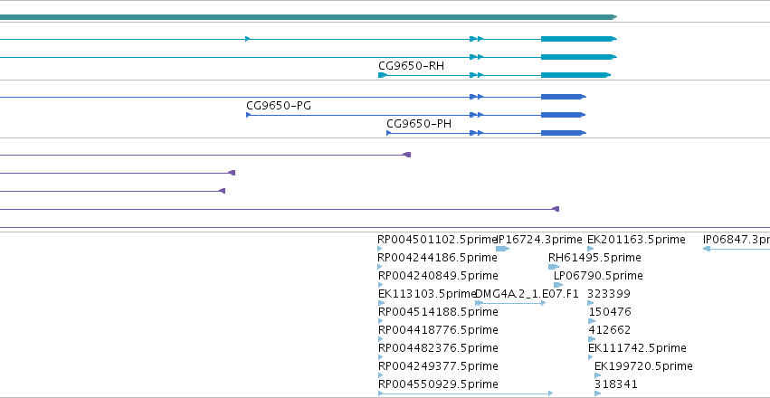Select the feature block under IP16724.3prime
Image resolution: width=770 pixels, height=398 pixels.
click(502, 249)
